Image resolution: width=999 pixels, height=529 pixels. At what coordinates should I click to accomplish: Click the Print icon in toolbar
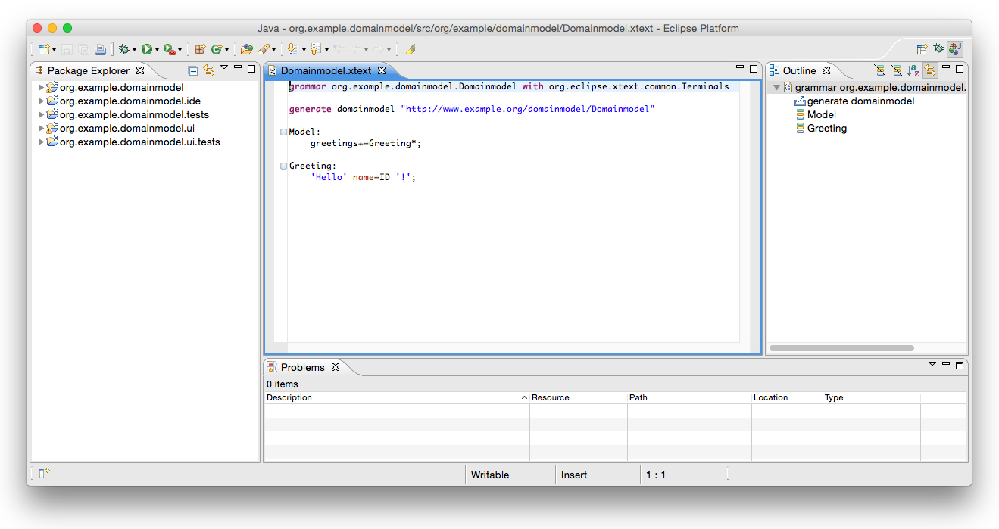(100, 49)
